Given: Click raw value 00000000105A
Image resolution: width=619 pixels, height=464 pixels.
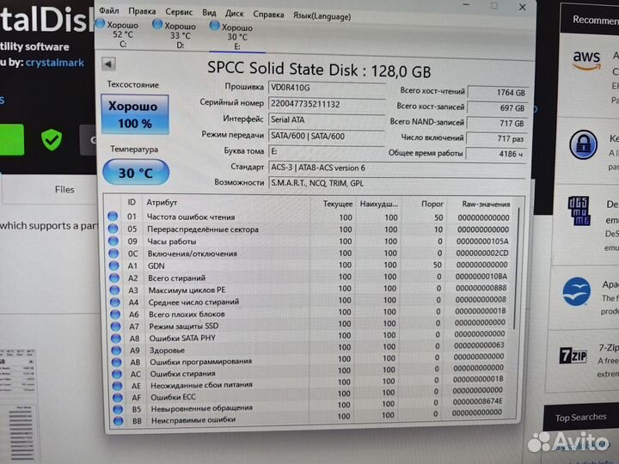Looking at the screenshot, I should tap(482, 241).
